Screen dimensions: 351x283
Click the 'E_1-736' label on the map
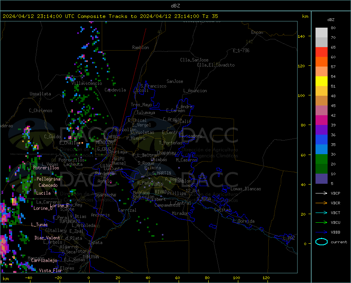[x=241, y=51]
